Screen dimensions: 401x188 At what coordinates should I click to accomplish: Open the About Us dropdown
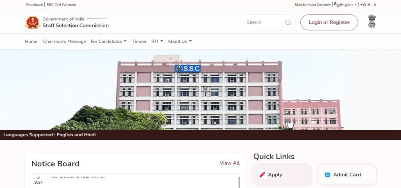pyautogui.click(x=179, y=42)
